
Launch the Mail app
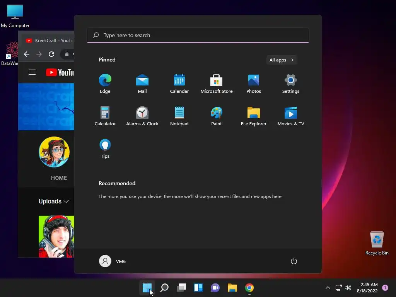142,84
